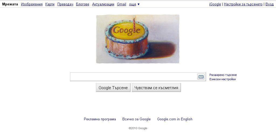Click the Google birthday cake doodle
Image resolution: width=276 pixels, height=140 pixels.
(138, 39)
